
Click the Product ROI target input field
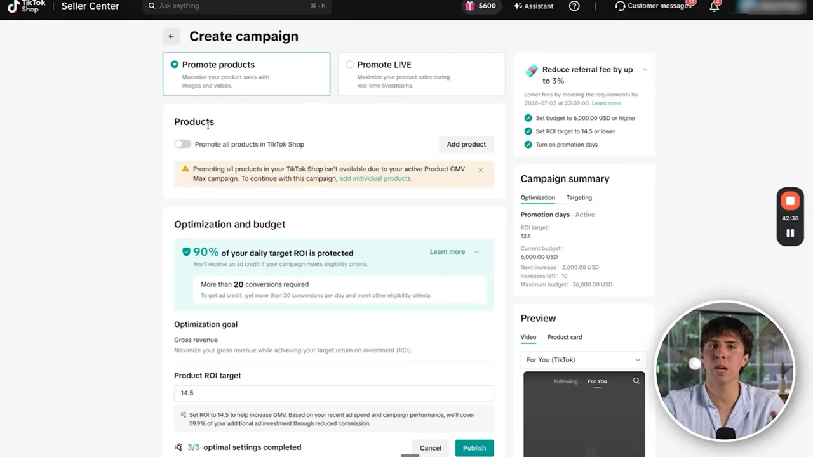[x=334, y=393]
